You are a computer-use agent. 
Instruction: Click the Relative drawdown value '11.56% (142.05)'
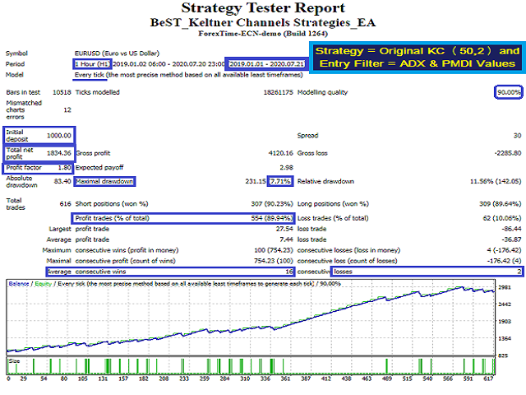(496, 181)
